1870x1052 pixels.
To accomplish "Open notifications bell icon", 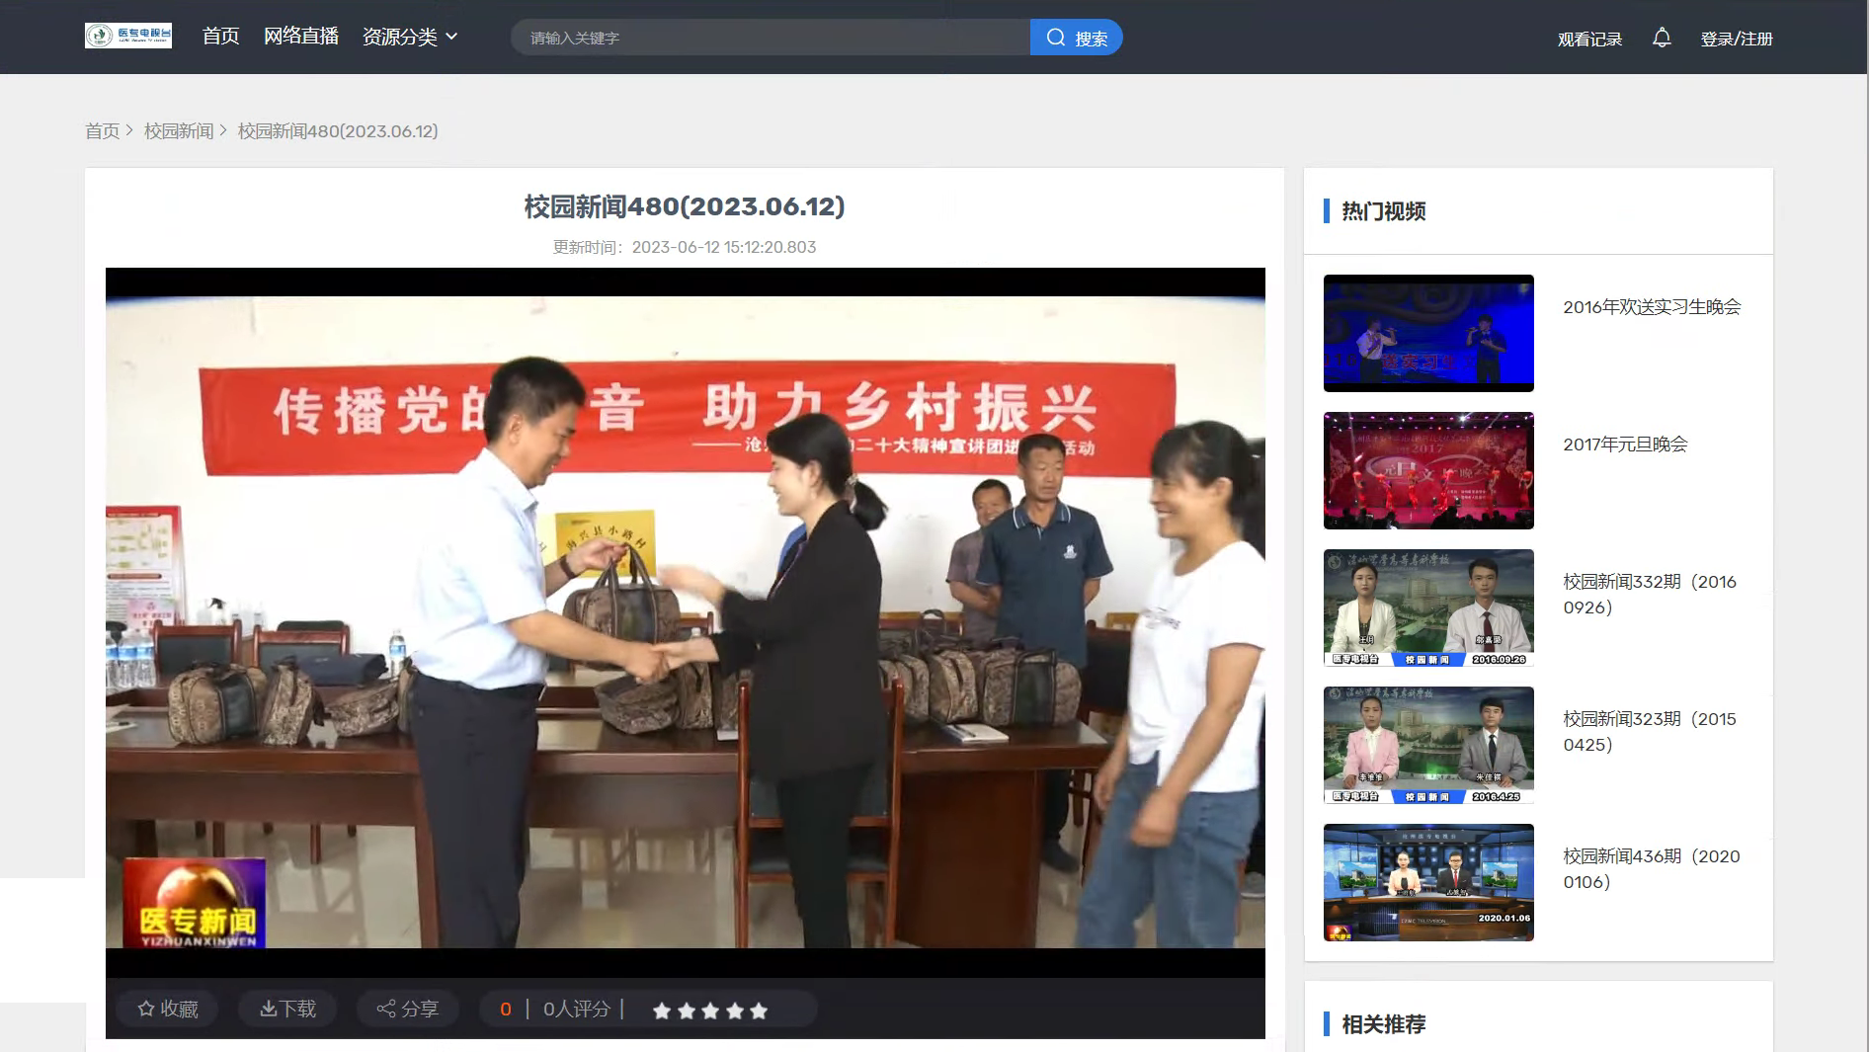I will [x=1662, y=38].
